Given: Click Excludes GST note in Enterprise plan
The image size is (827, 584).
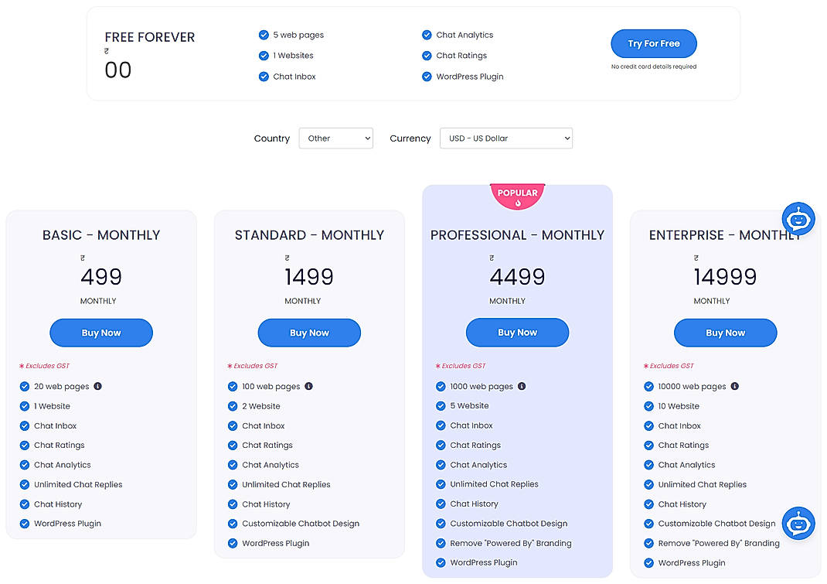Looking at the screenshot, I should [669, 366].
